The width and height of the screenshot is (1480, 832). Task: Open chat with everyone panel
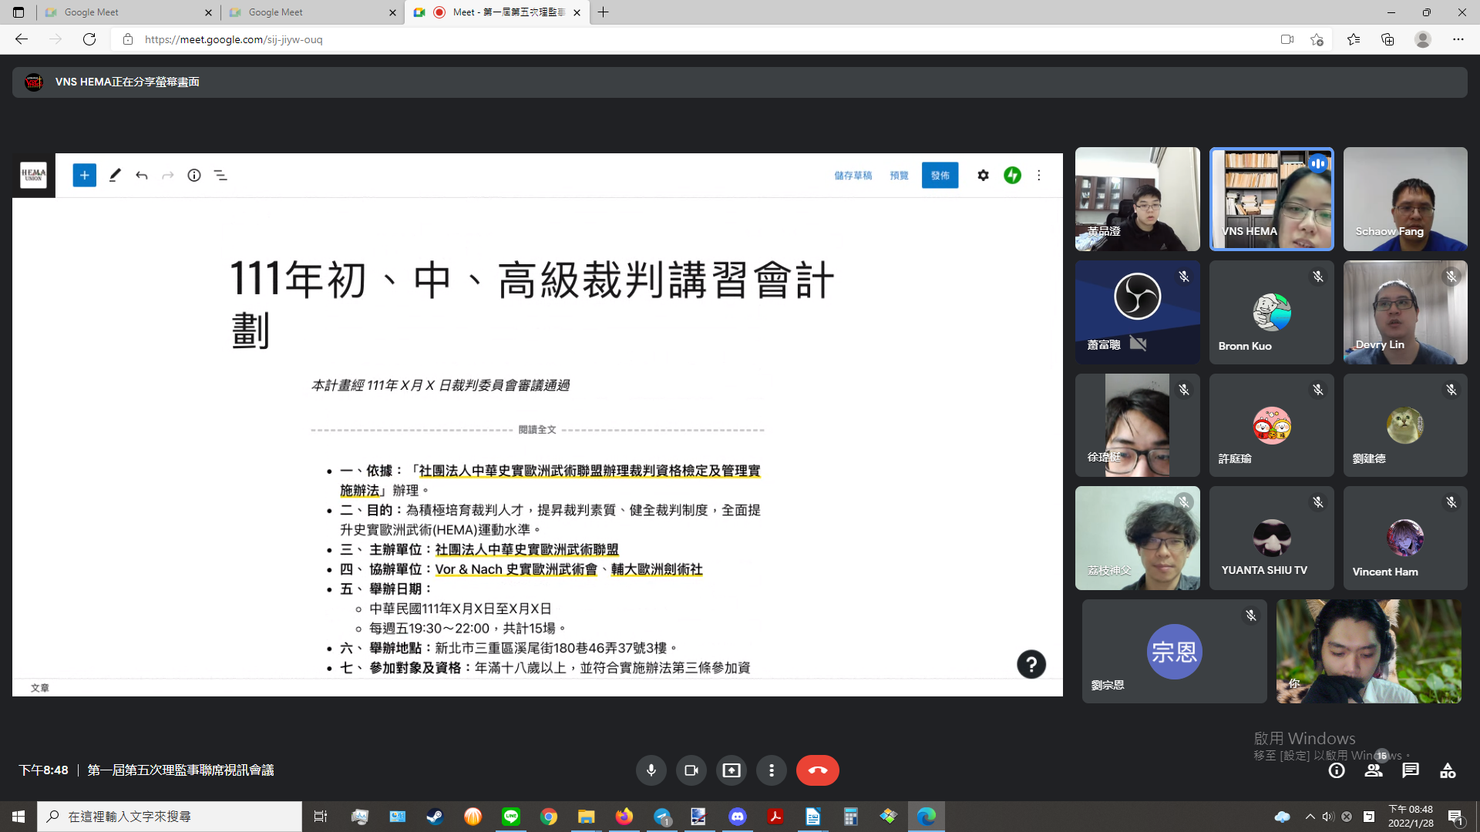point(1411,770)
